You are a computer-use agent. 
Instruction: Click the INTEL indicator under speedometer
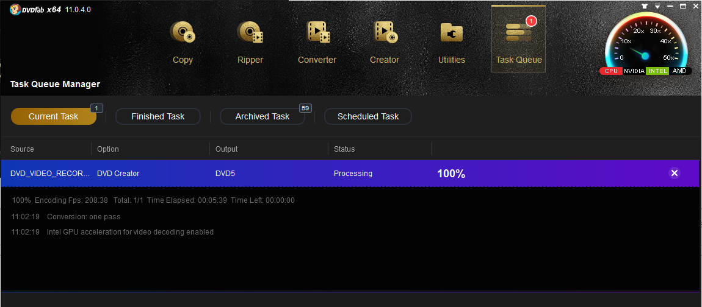[657, 71]
